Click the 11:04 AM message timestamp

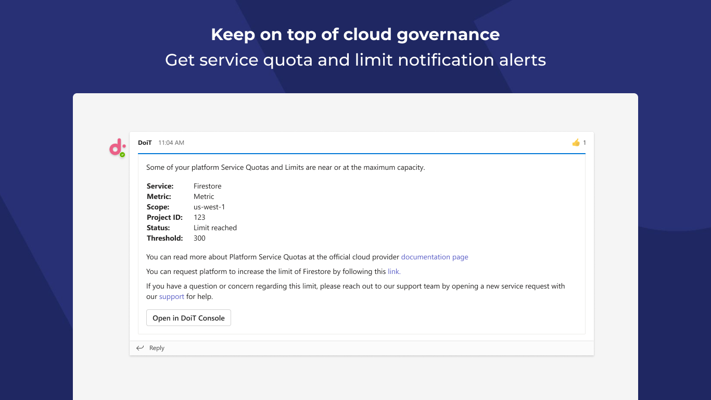pos(171,143)
